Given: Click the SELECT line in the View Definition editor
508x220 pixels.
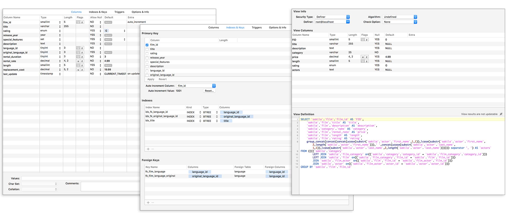Looking at the screenshot, I should 402,119.
